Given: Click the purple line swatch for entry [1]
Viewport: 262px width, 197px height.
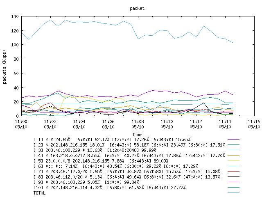Looking at the screenshot, I should pyautogui.click(x=233, y=140).
